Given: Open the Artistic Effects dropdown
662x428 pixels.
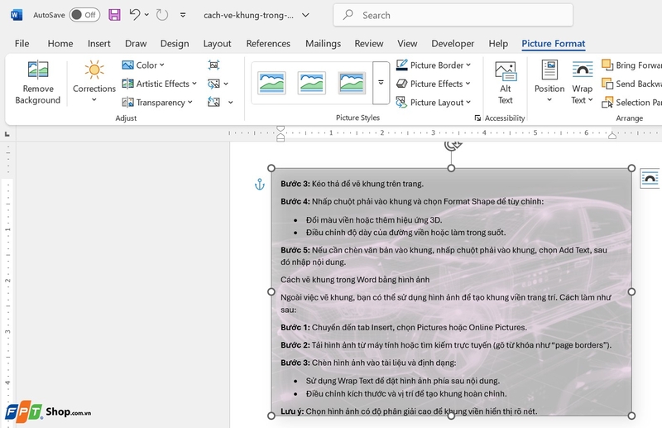Looking at the screenshot, I should tap(161, 84).
